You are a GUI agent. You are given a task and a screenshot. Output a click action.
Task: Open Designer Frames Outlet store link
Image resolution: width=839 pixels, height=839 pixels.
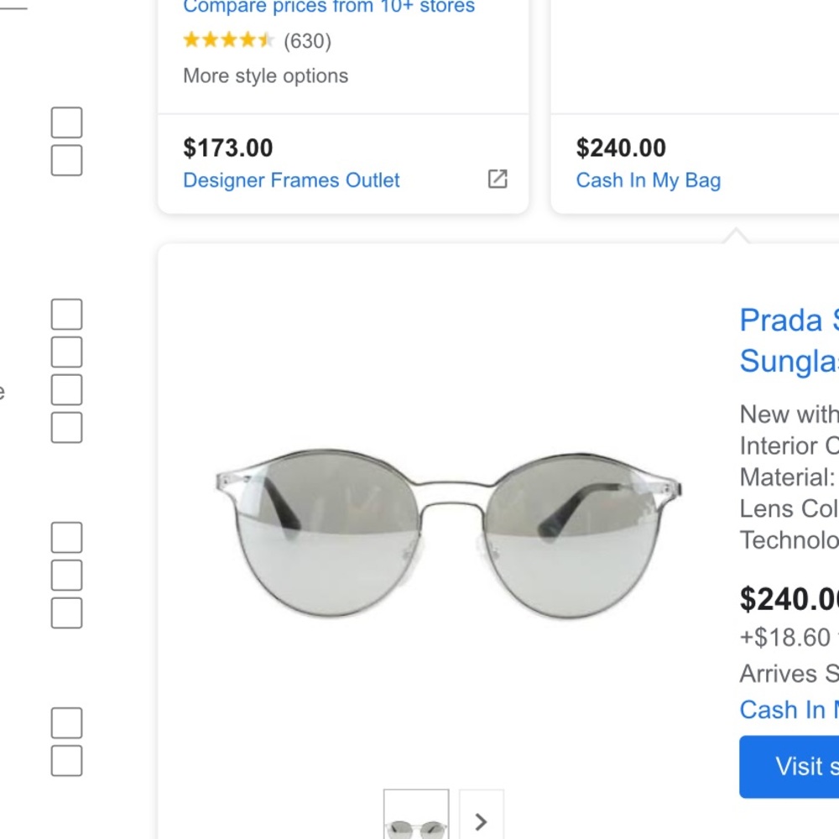(291, 180)
